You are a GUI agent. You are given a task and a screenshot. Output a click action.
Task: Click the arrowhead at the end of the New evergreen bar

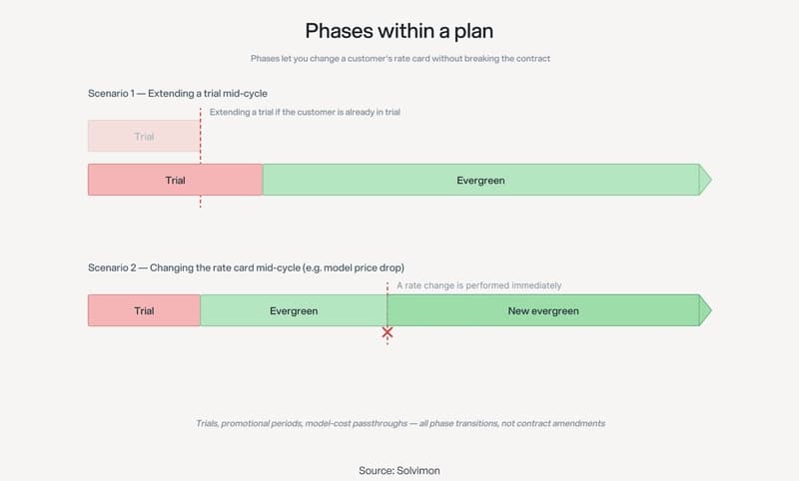pos(705,310)
